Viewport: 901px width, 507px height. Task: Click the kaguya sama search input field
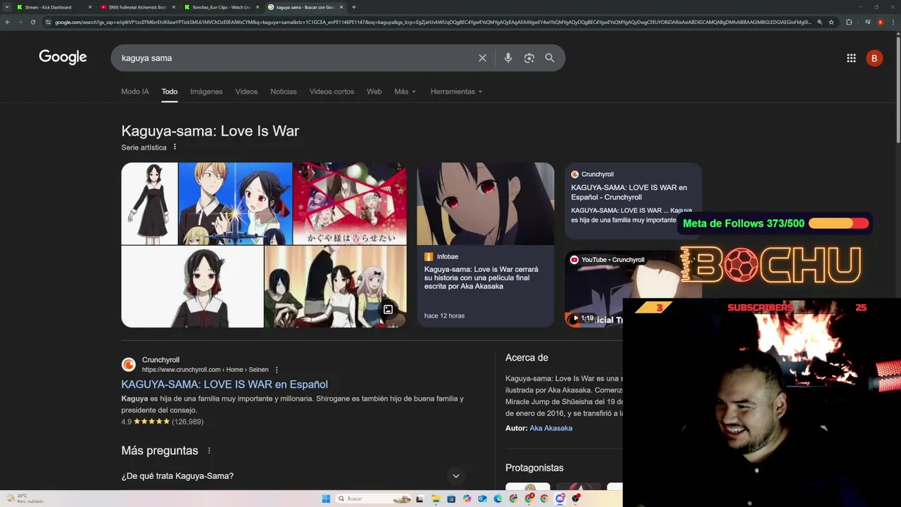[x=296, y=58]
